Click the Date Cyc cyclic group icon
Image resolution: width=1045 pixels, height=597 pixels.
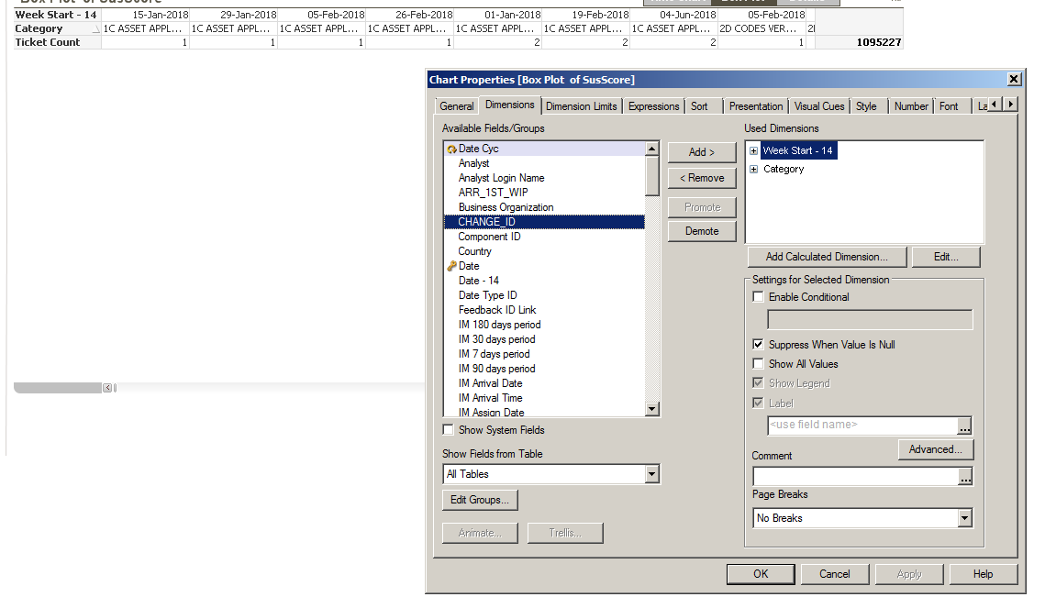[x=450, y=149]
